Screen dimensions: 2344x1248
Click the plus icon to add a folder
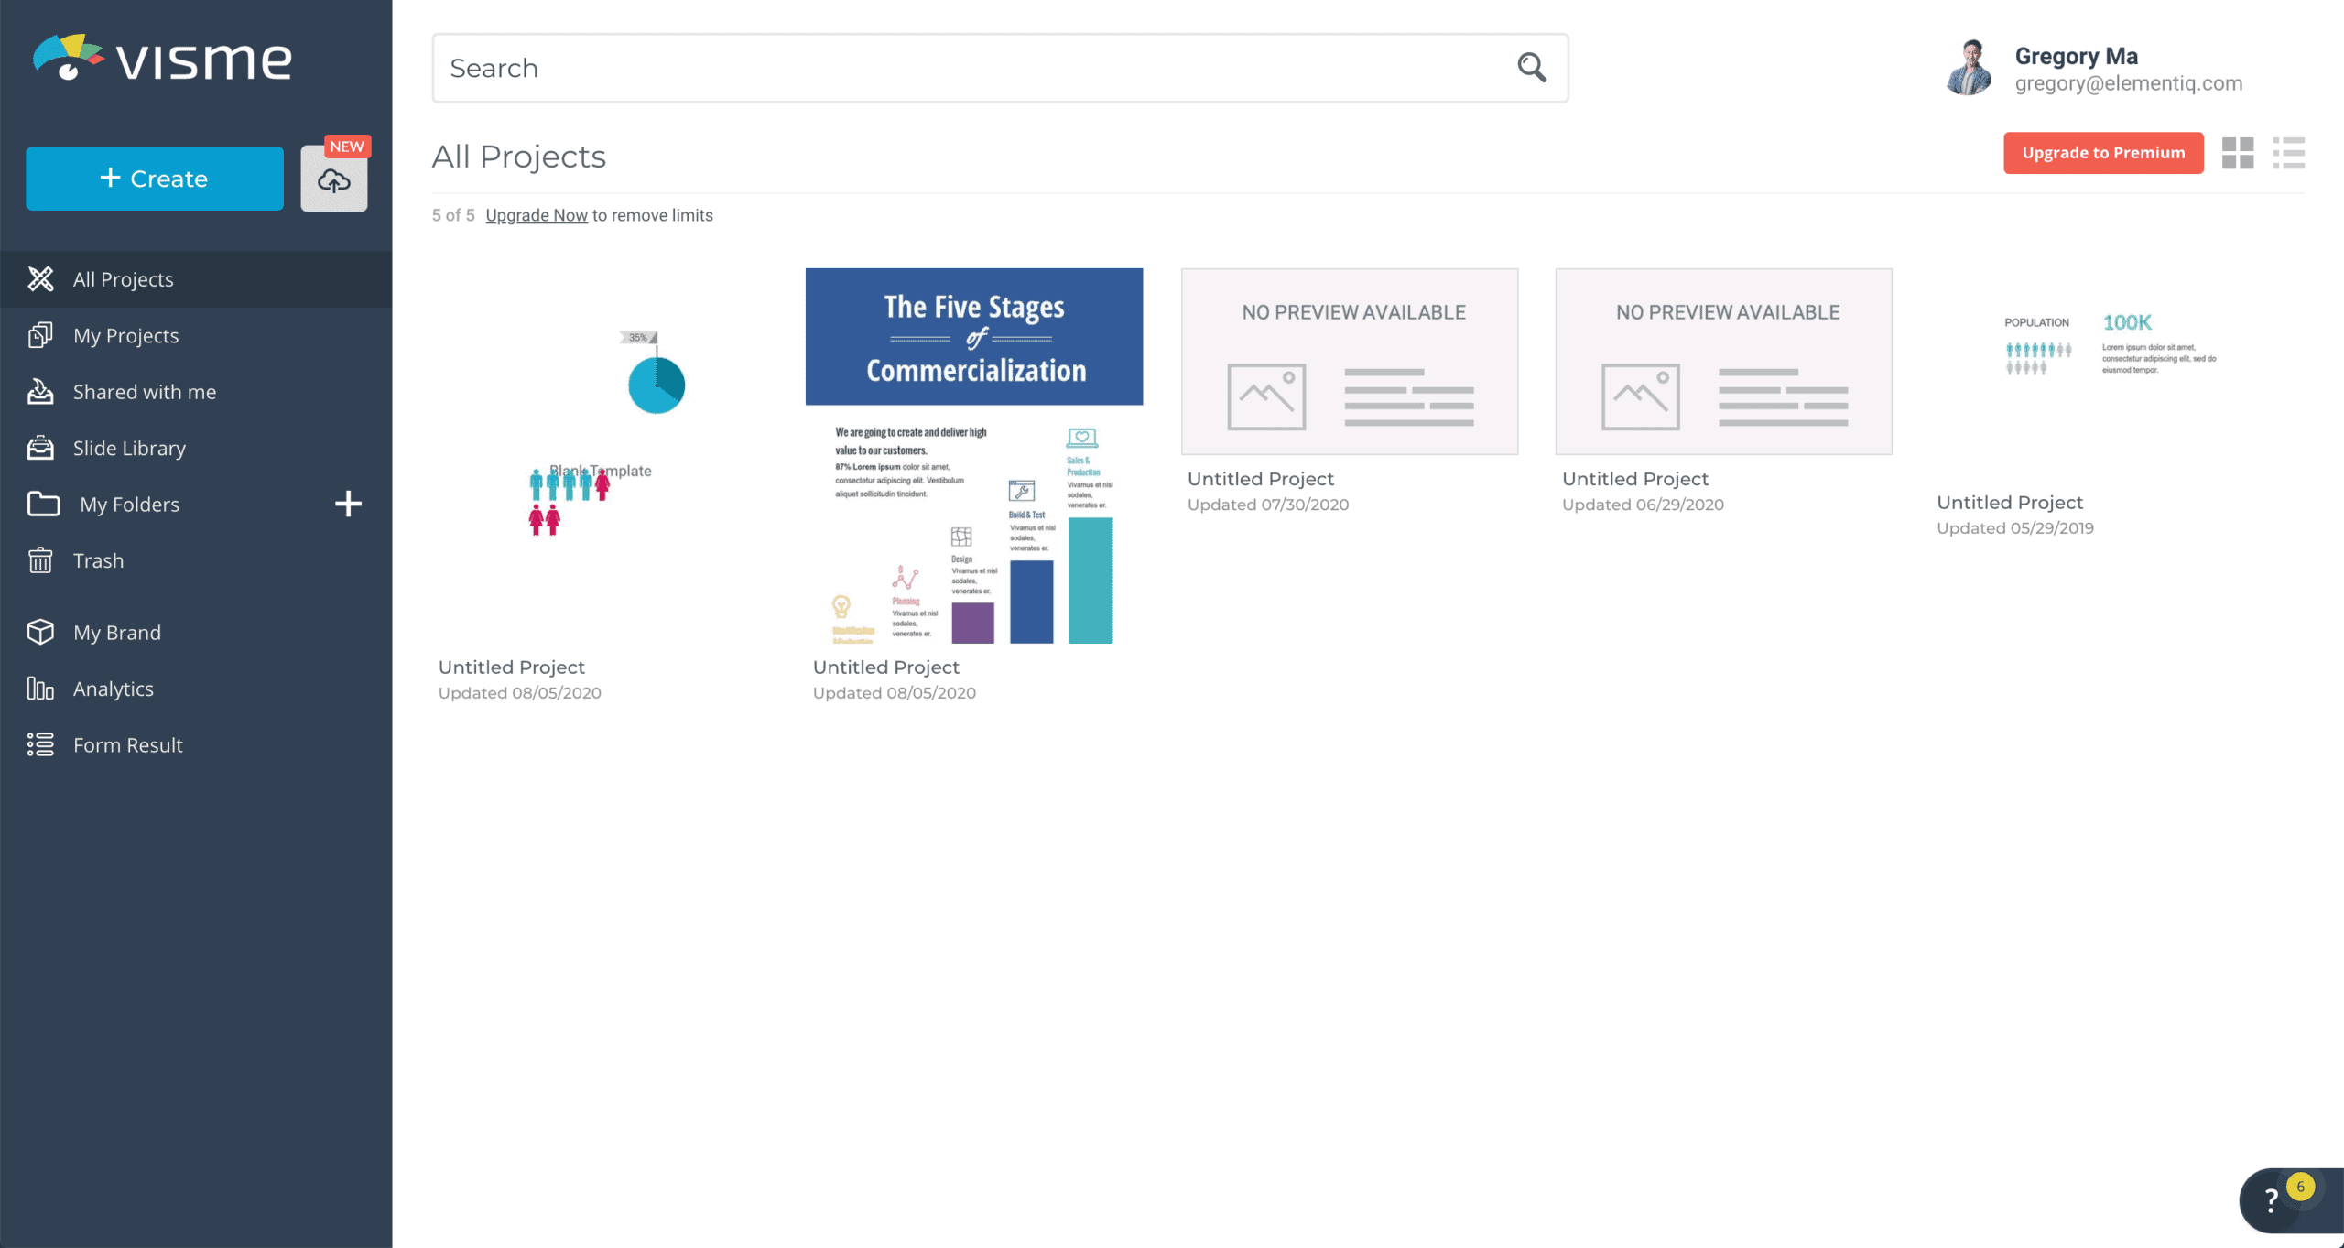(x=349, y=504)
